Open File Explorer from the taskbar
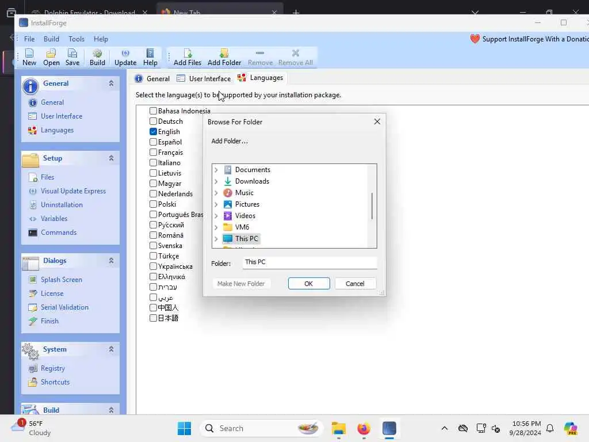Image resolution: width=589 pixels, height=442 pixels. [x=338, y=428]
